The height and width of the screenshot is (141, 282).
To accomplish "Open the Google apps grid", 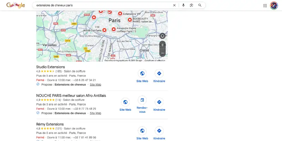I will (265, 6).
